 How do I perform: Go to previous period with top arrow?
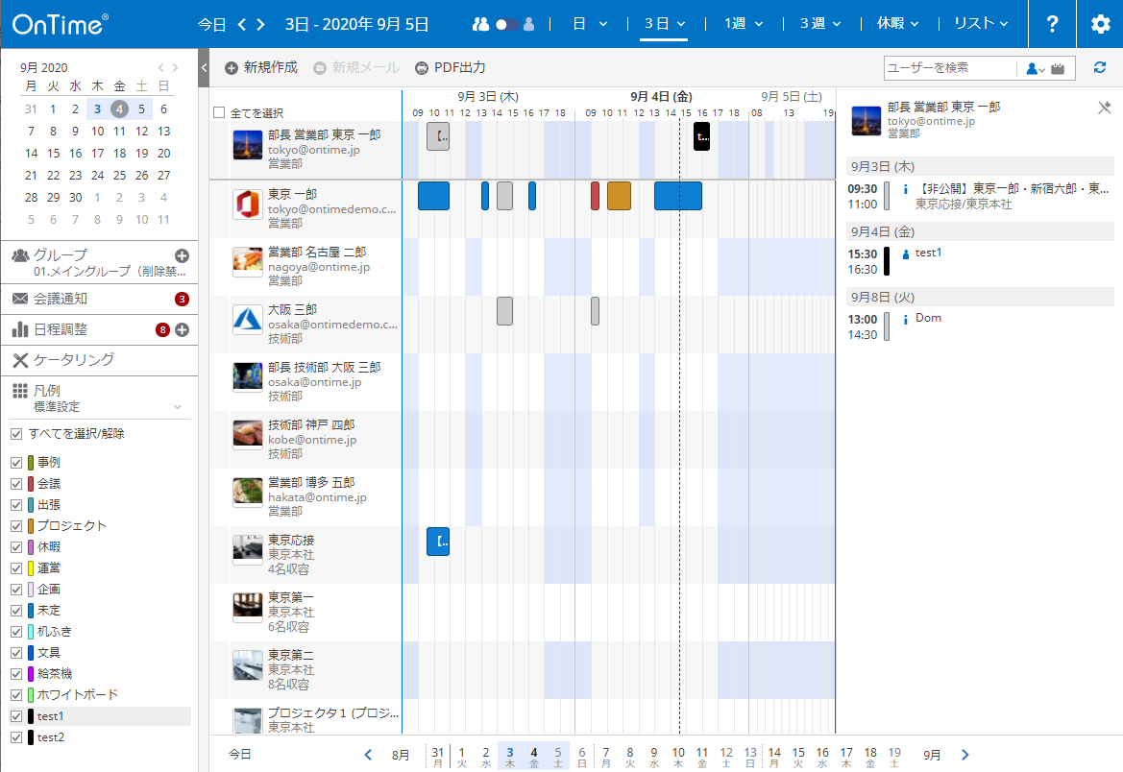click(242, 24)
